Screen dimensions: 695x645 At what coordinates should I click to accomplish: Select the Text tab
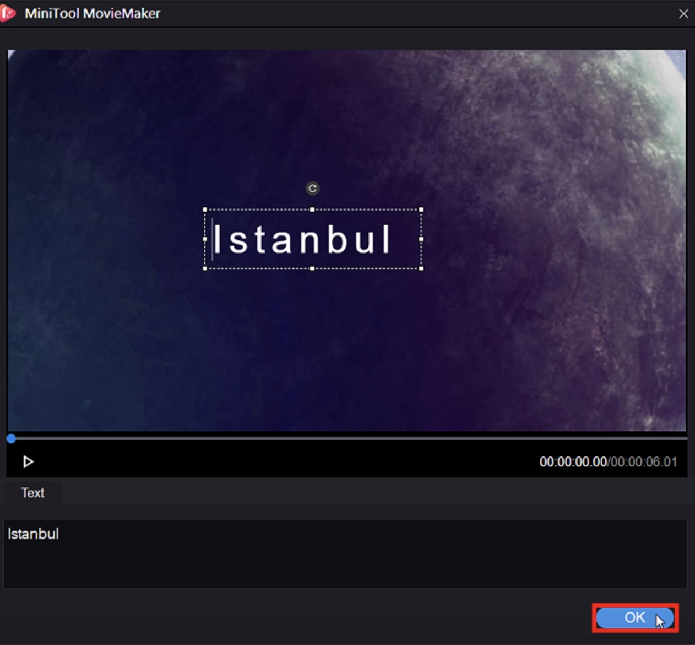pos(32,493)
